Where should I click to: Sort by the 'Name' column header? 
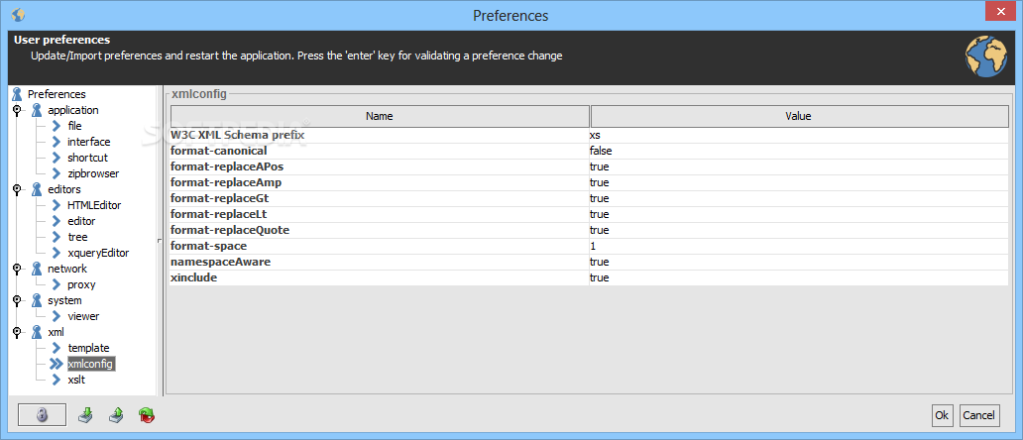(380, 116)
